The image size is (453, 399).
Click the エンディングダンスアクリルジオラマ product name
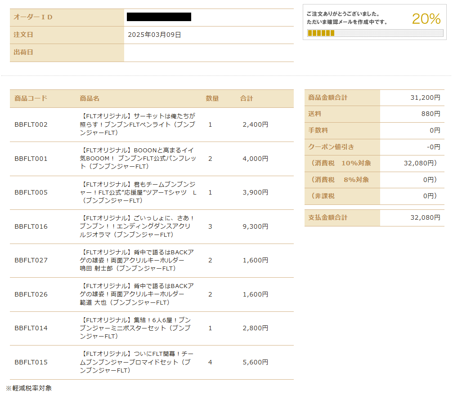coord(136,226)
